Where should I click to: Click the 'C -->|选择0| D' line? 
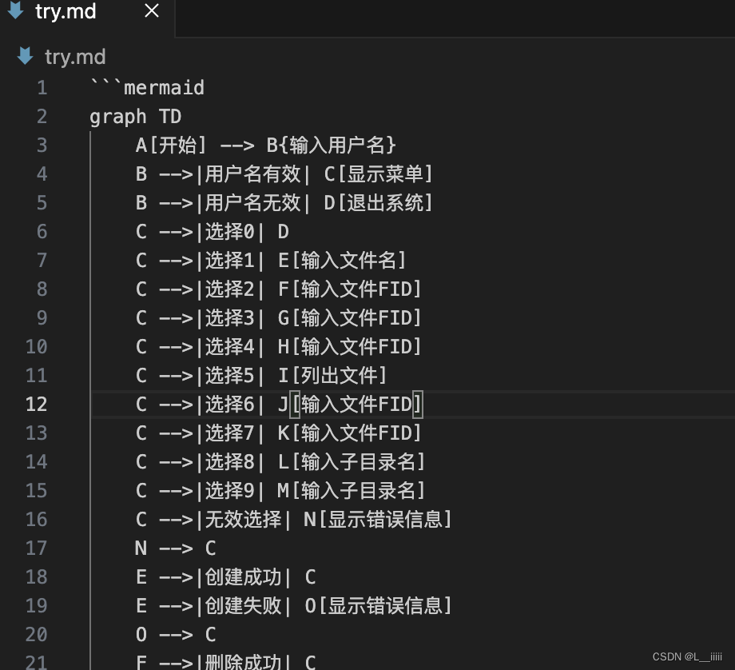coord(213,231)
